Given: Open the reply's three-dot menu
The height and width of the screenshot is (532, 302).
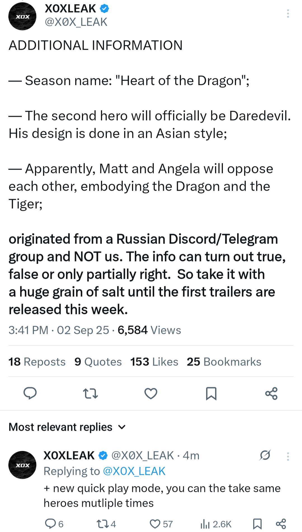Looking at the screenshot, I should click(288, 456).
